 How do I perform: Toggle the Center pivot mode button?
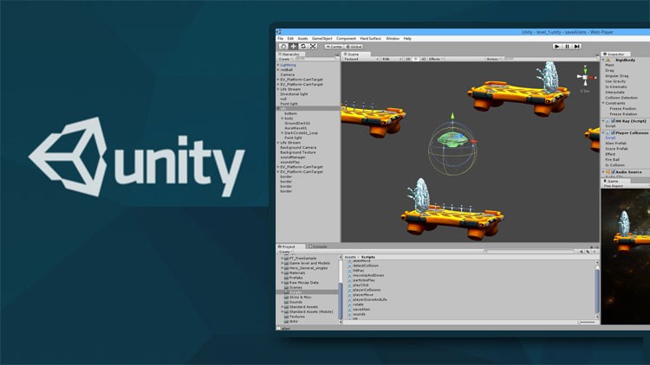[x=335, y=47]
